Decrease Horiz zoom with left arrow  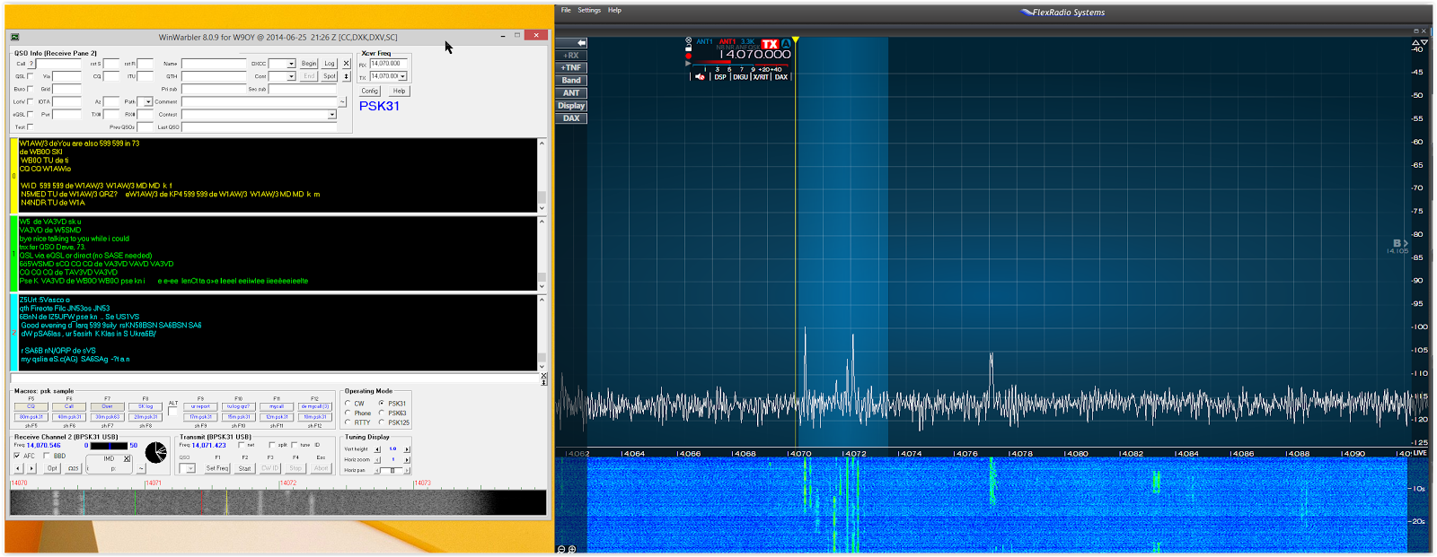point(378,459)
